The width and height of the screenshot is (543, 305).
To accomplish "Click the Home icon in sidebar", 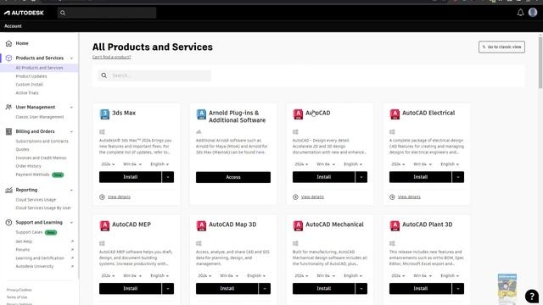I will (8, 43).
